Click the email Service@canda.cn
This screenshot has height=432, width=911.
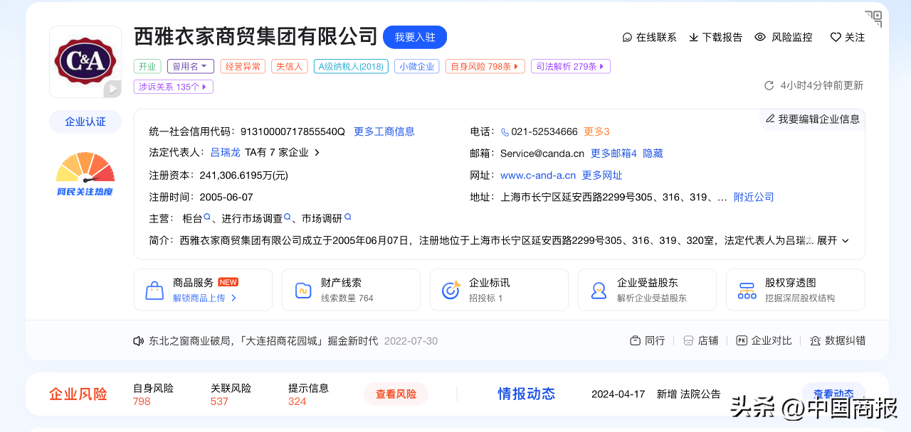coord(542,153)
